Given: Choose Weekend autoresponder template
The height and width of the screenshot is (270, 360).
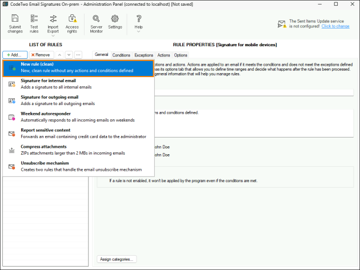Looking at the screenshot, I should (x=78, y=117).
